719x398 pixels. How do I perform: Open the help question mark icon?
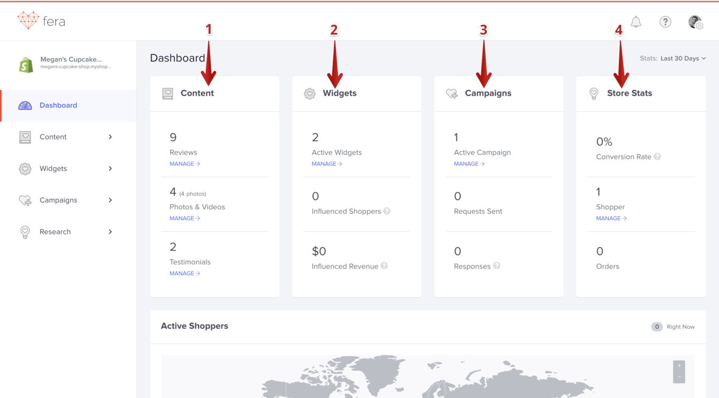click(665, 22)
